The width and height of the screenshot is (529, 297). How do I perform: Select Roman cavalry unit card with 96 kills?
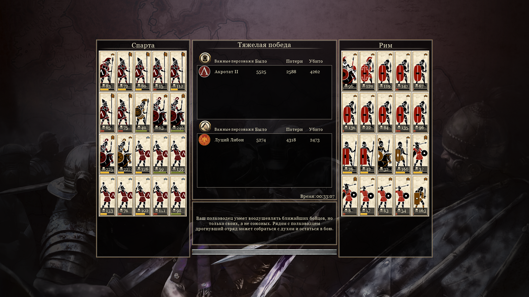click(x=350, y=71)
